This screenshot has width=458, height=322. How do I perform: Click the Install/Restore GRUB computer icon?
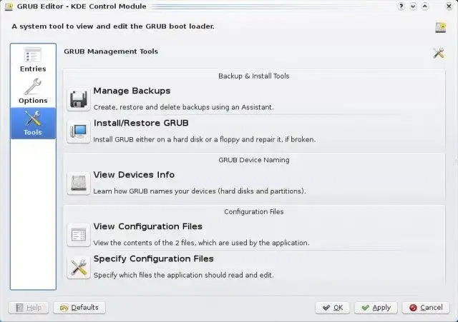pyautogui.click(x=78, y=131)
